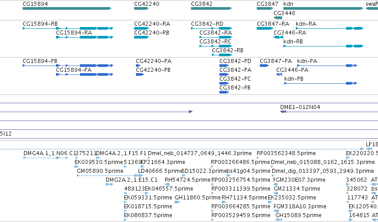Select the FGM230E07.3prime EST label
The width and height of the screenshot is (378, 222).
point(299,180)
